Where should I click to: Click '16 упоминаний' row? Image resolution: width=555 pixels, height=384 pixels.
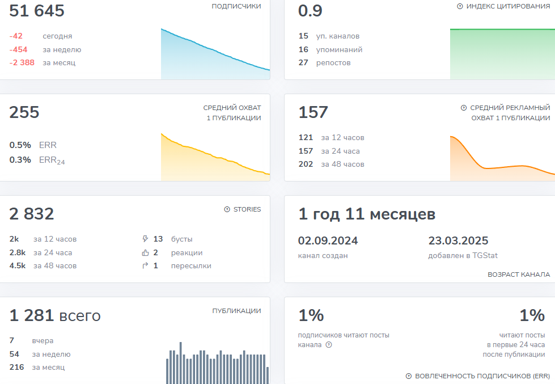331,49
